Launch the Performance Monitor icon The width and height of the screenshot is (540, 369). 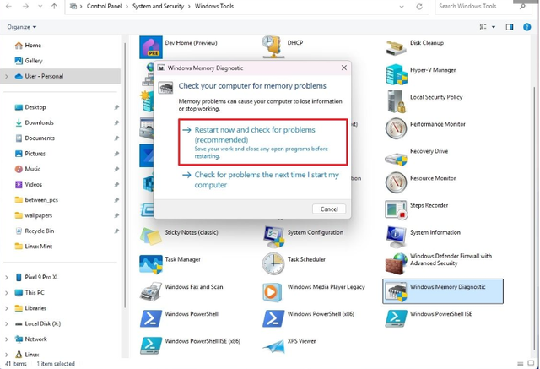(x=396, y=128)
